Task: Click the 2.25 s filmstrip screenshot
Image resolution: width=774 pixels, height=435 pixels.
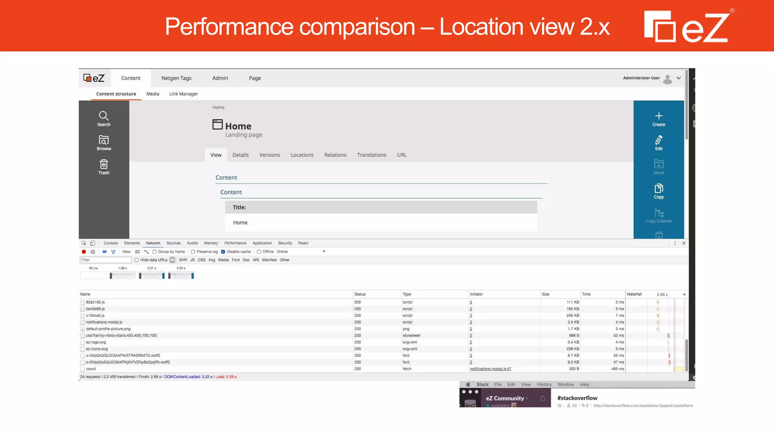Action: click(x=181, y=276)
